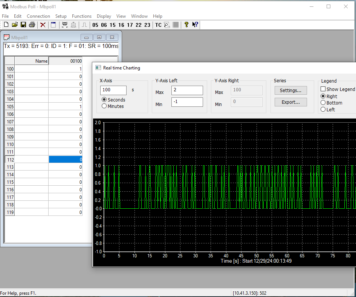Click the Series Settings... button
Image resolution: width=356 pixels, height=297 pixels.
pos(290,90)
